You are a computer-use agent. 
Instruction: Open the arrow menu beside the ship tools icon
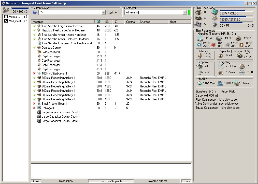click(116, 13)
